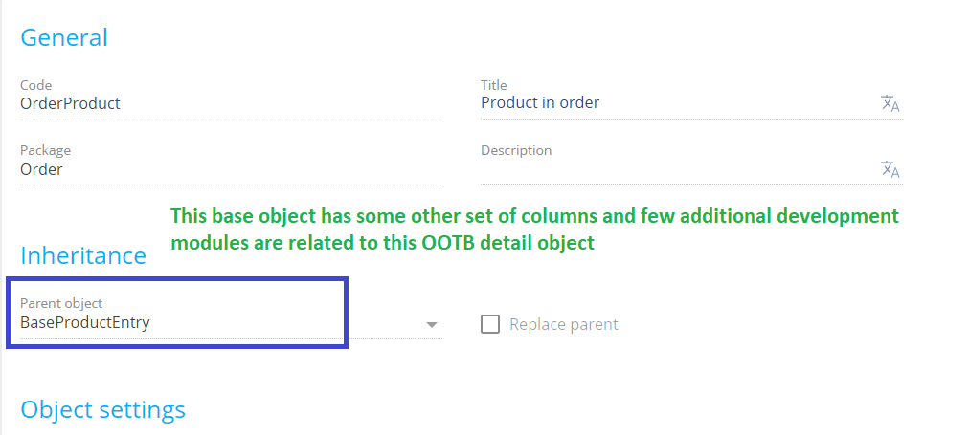Viewport: 969px width, 435px height.
Task: Focus the empty Description input field
Action: click(679, 169)
